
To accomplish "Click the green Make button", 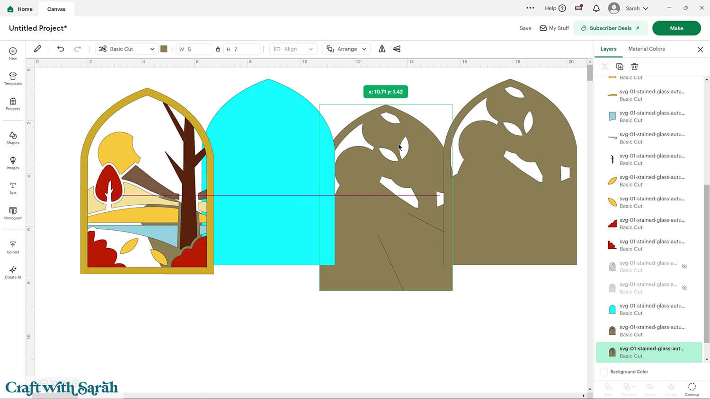I will pos(676,28).
